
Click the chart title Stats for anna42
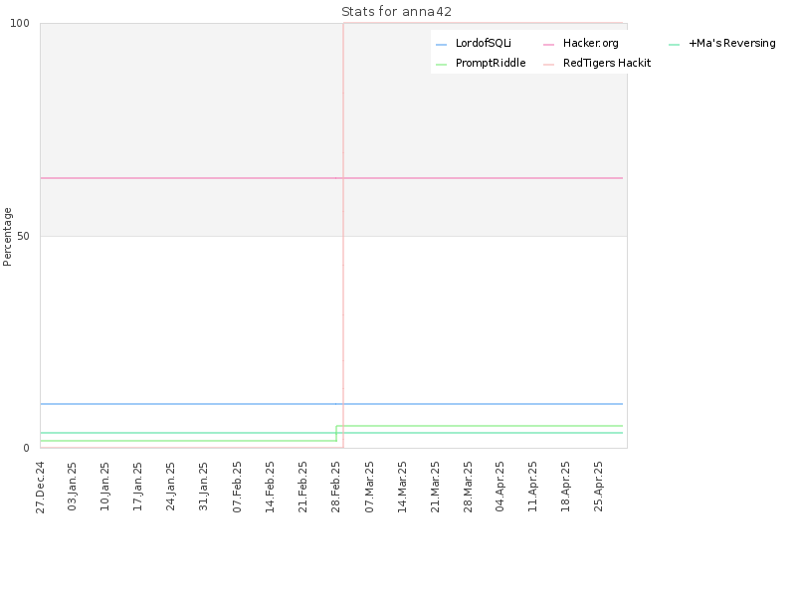click(x=396, y=12)
